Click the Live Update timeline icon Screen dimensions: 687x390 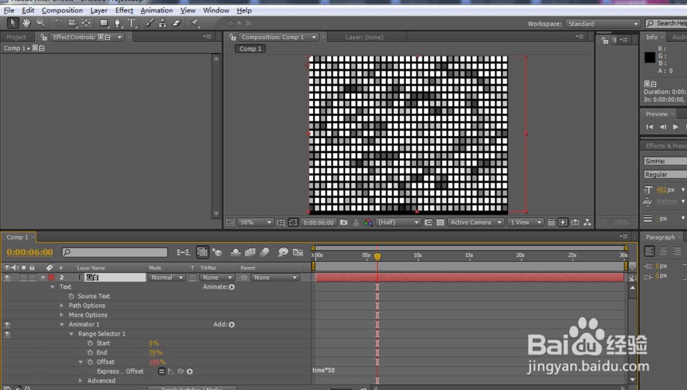pyautogui.click(x=202, y=252)
